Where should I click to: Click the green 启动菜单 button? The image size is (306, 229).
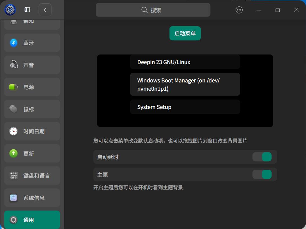pos(185,34)
